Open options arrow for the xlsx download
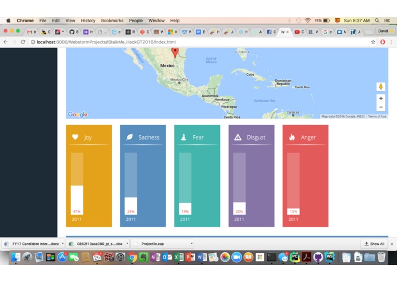397x282 pixels. point(127,244)
